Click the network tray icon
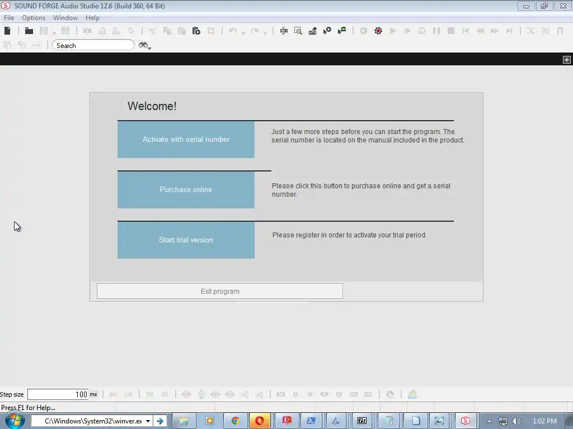 tap(503, 421)
